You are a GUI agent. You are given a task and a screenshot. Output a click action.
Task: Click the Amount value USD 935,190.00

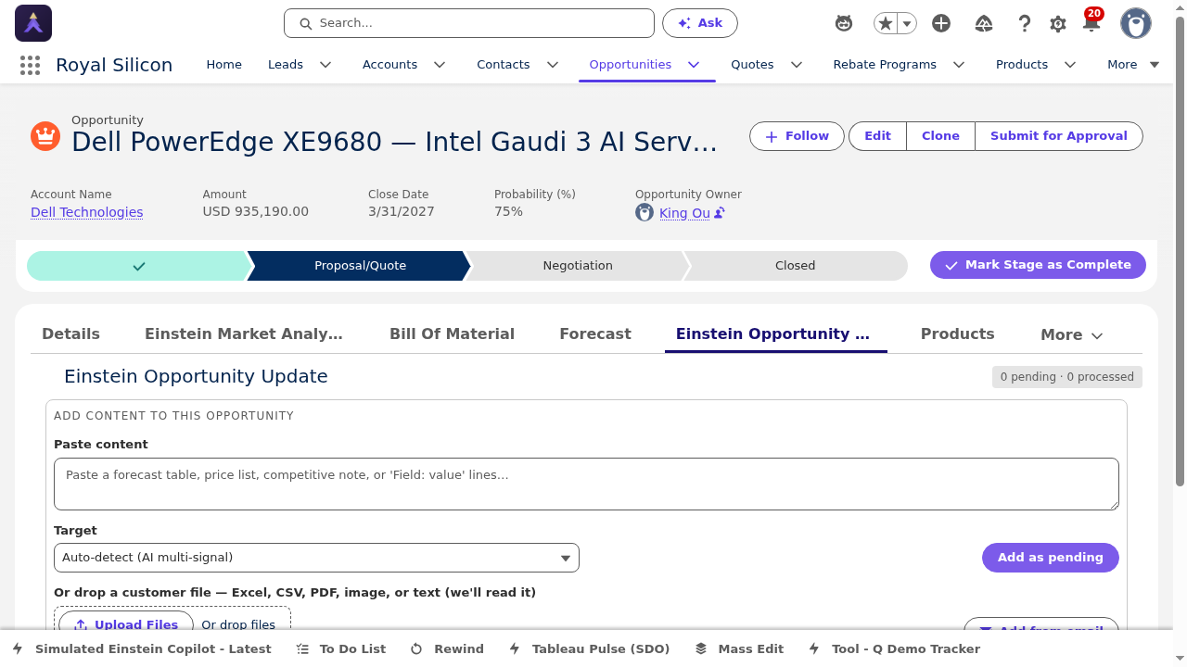256,212
